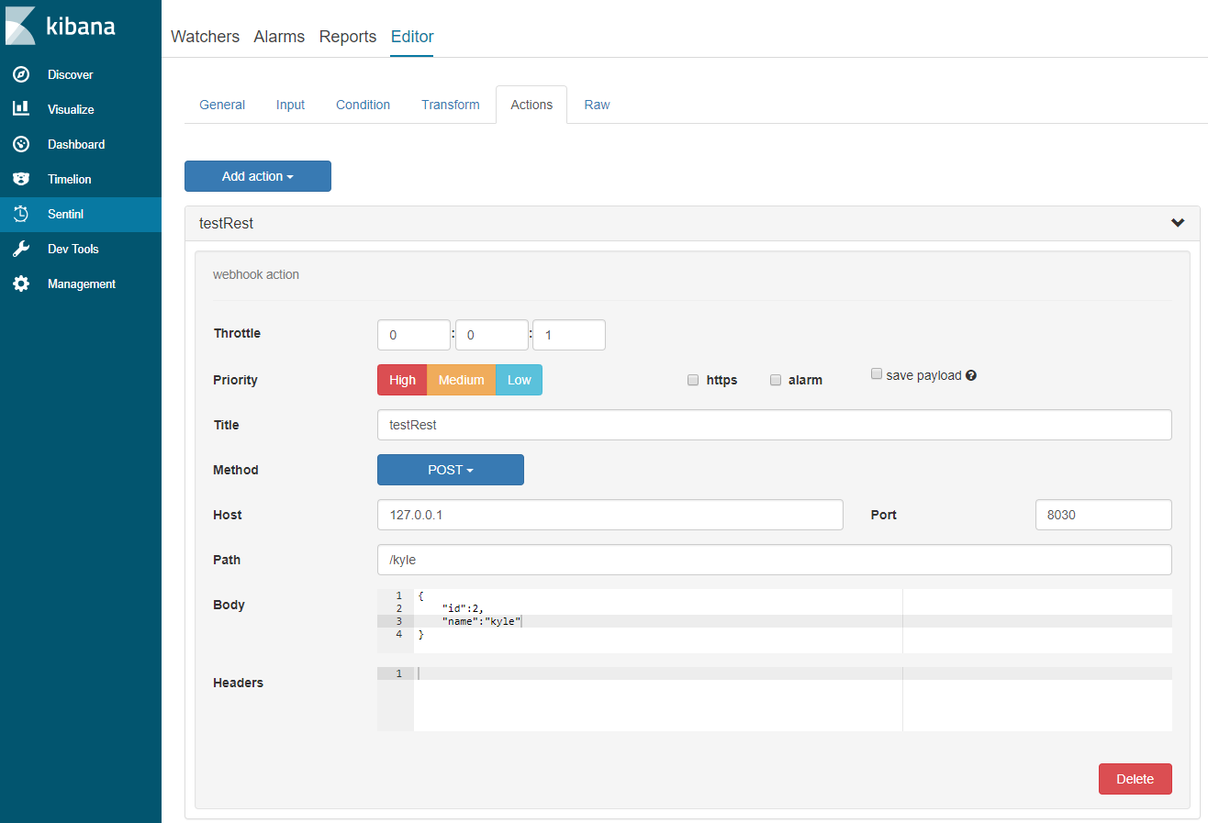
Task: Open the Raw tab
Action: [597, 105]
